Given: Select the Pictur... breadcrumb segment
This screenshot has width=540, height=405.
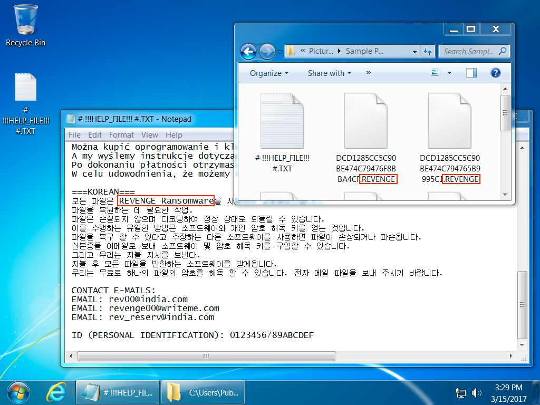Looking at the screenshot, I should coord(321,51).
